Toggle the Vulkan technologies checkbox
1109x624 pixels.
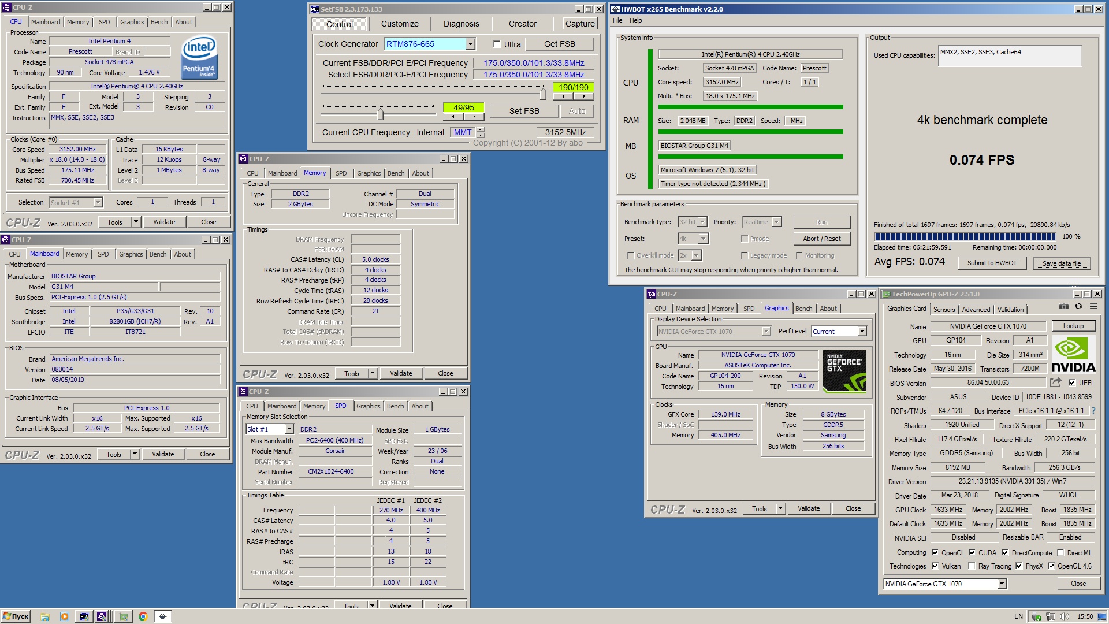pos(935,566)
